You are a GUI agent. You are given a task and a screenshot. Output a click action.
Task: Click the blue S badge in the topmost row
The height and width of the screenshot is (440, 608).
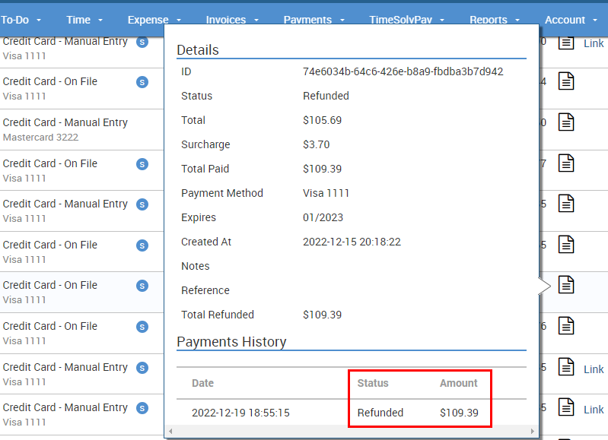click(142, 43)
